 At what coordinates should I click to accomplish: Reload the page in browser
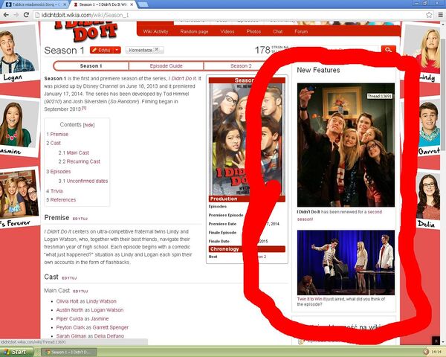coord(26,15)
